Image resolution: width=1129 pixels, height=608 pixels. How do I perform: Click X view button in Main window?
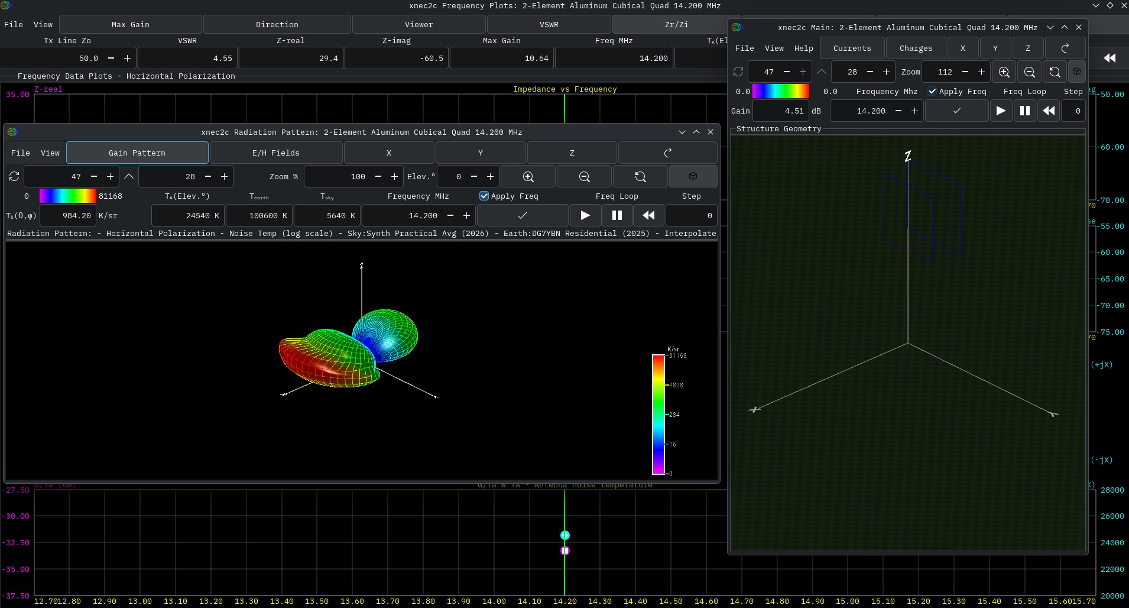coord(963,48)
